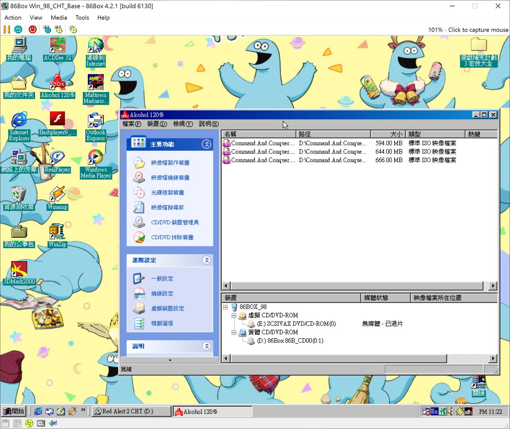The height and width of the screenshot is (429, 510).
Task: Open the 裝置(D) menu
Action: [x=157, y=124]
